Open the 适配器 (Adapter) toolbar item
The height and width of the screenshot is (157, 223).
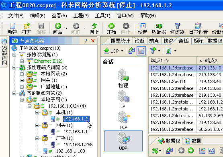[x=159, y=29]
